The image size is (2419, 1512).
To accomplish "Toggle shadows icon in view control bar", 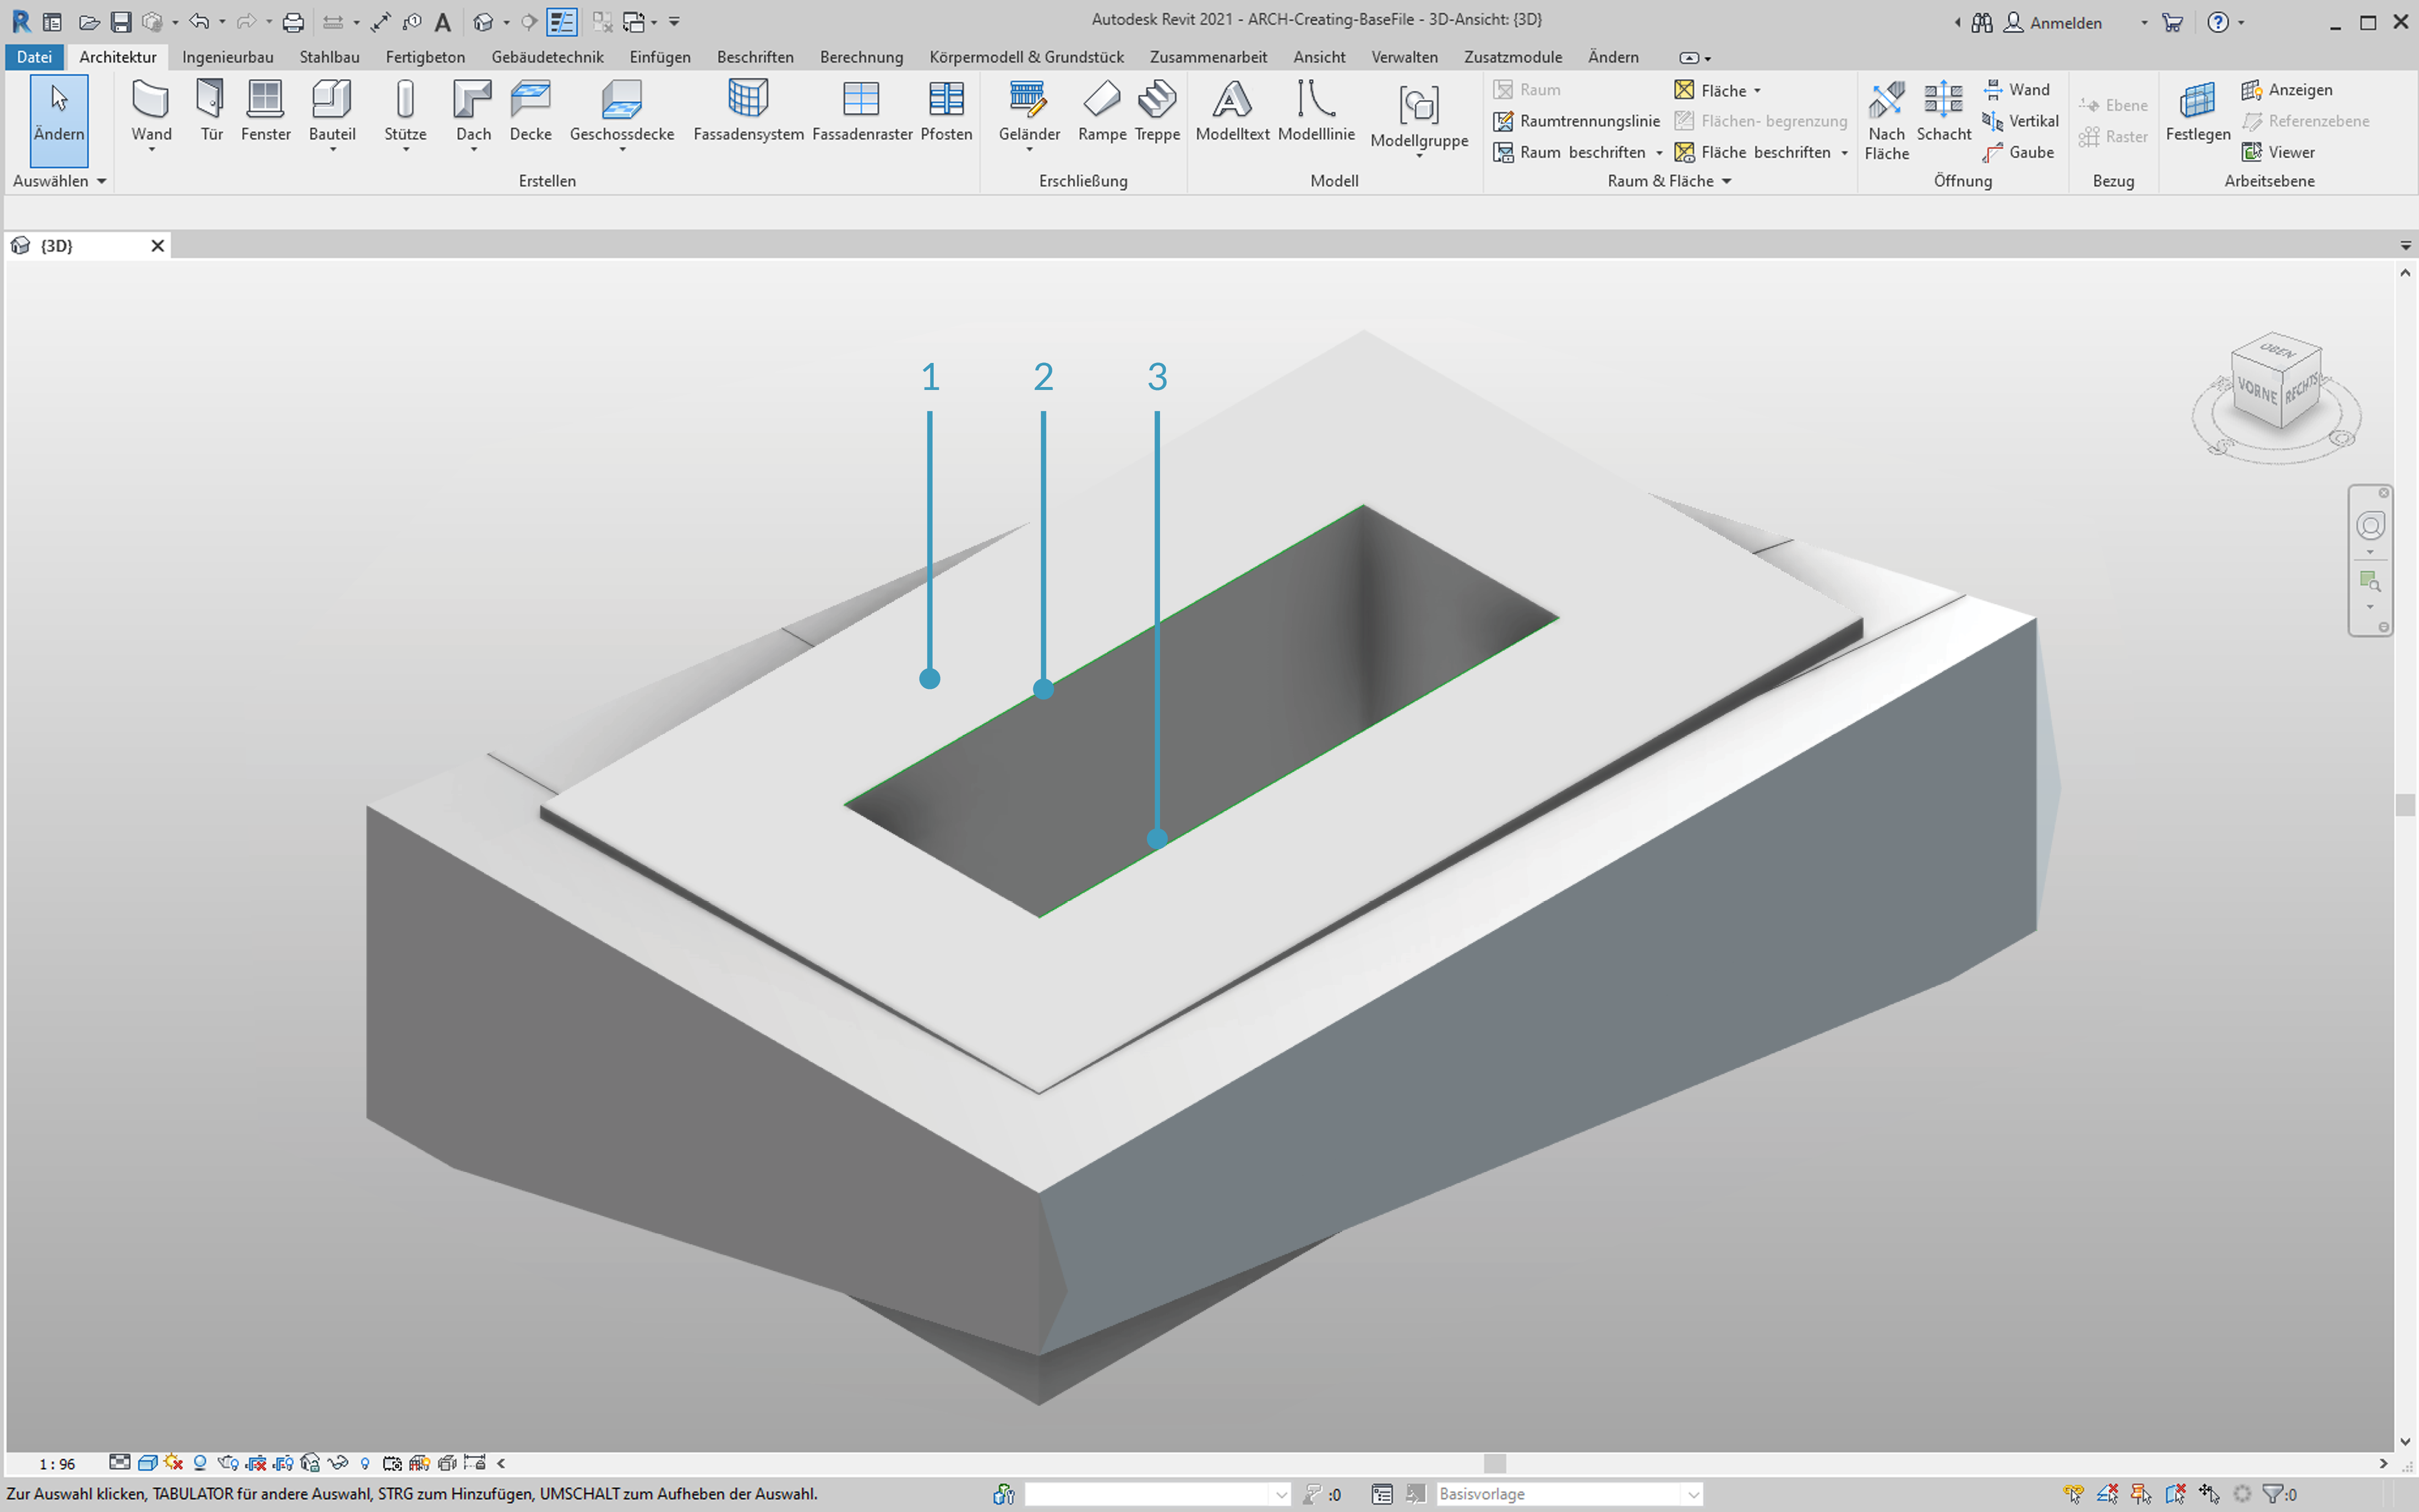I will (200, 1463).
